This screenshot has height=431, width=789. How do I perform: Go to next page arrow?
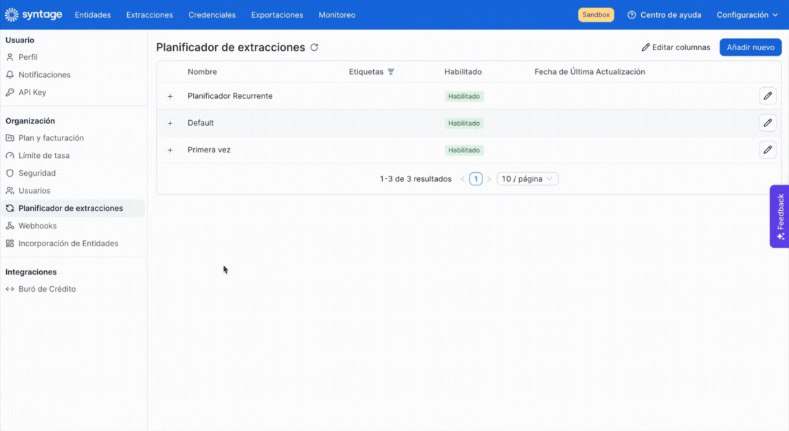tap(489, 179)
